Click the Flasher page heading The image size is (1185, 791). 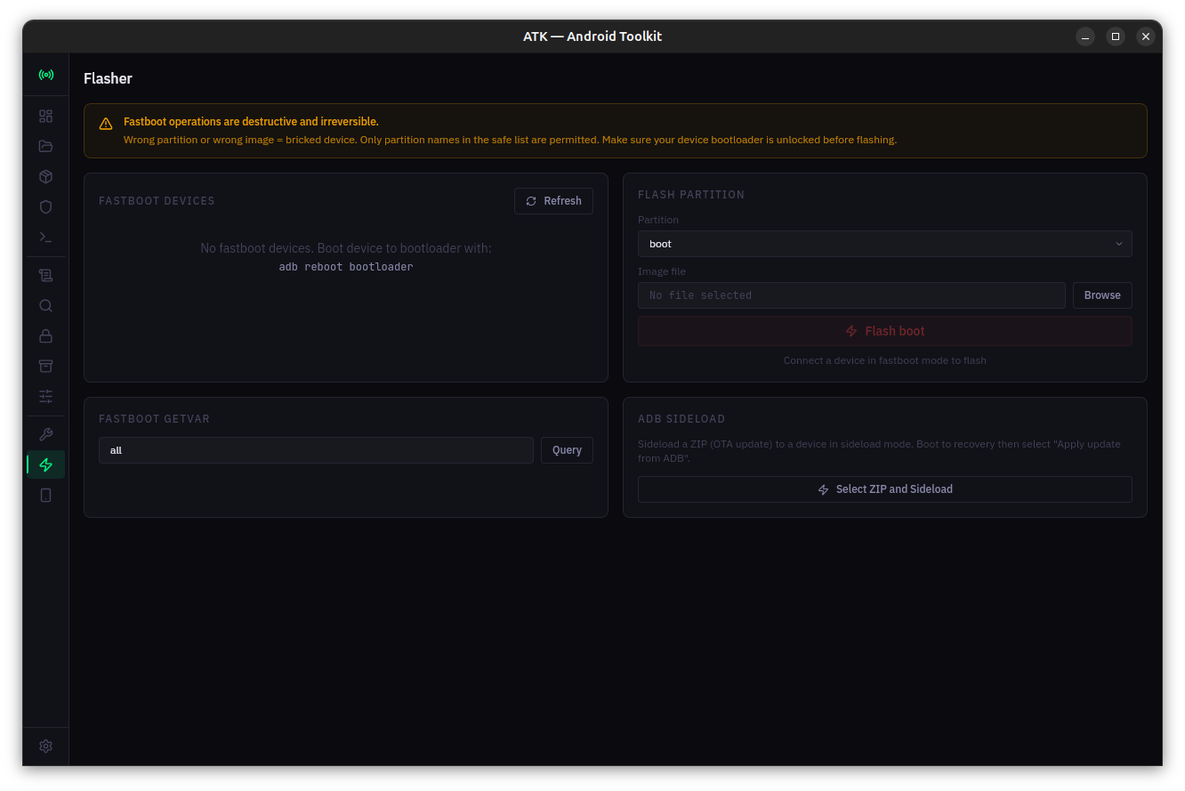pos(108,78)
